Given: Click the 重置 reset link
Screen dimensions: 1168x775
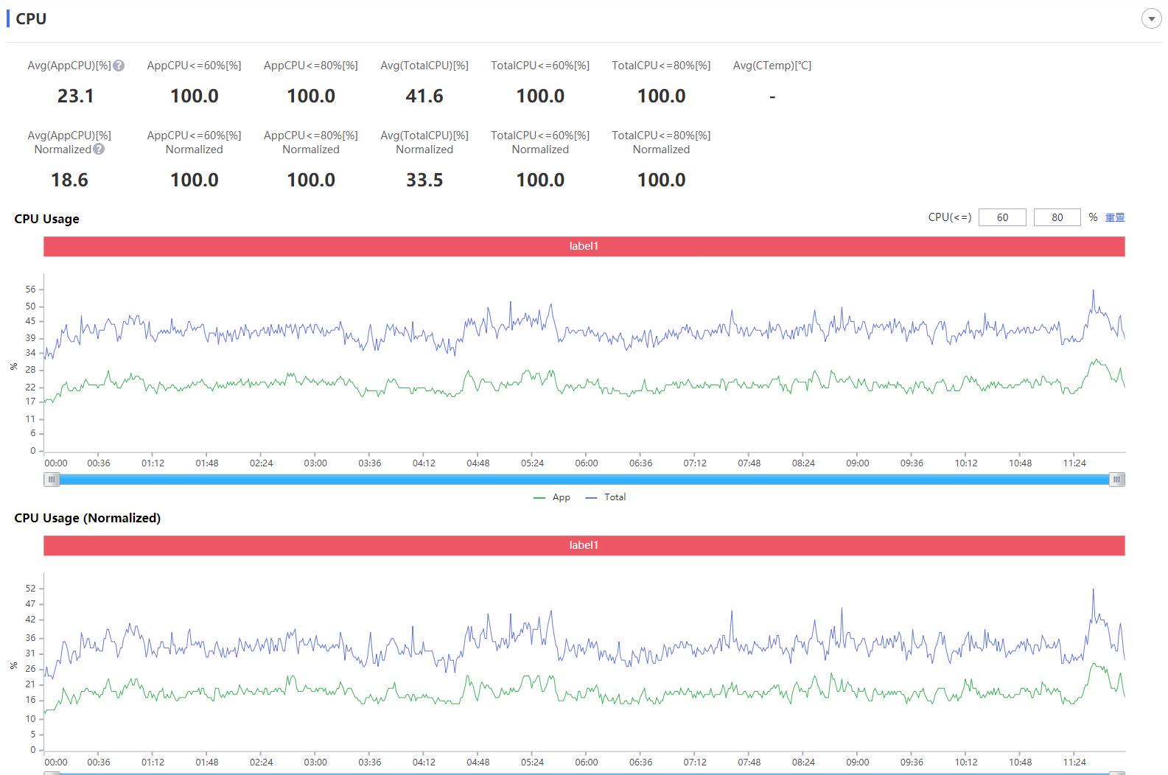Looking at the screenshot, I should pyautogui.click(x=1115, y=217).
